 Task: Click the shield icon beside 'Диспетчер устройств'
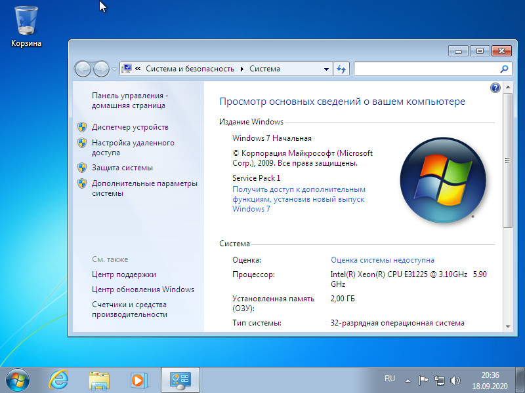82,127
